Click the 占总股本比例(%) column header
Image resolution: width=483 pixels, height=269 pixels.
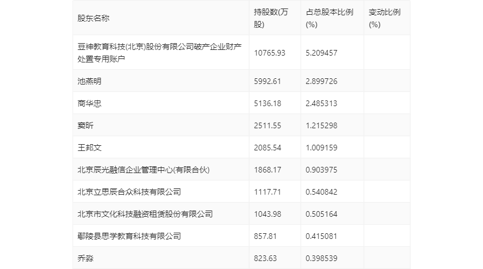click(329, 18)
